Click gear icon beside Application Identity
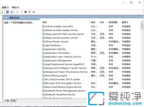Viewport: 144px width, 107px height. [43, 49]
